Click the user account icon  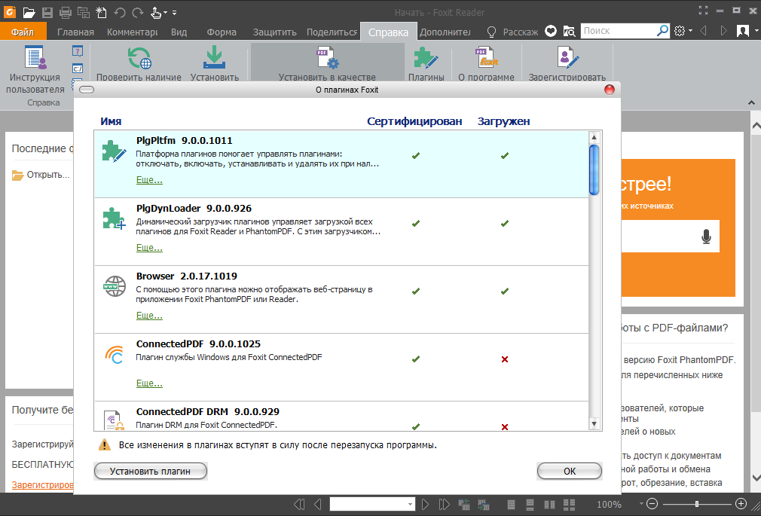click(743, 31)
